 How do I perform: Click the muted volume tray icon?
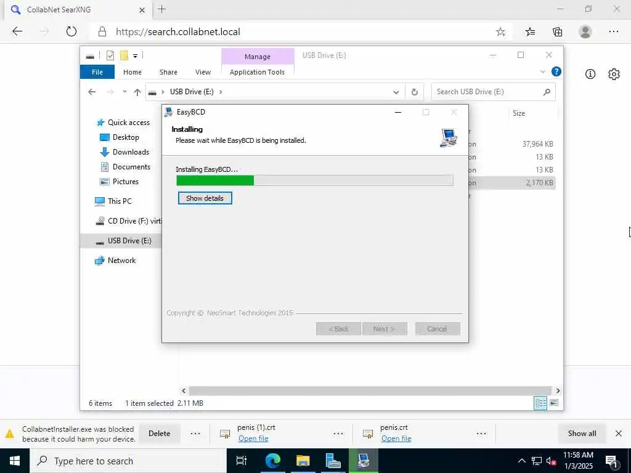click(552, 461)
